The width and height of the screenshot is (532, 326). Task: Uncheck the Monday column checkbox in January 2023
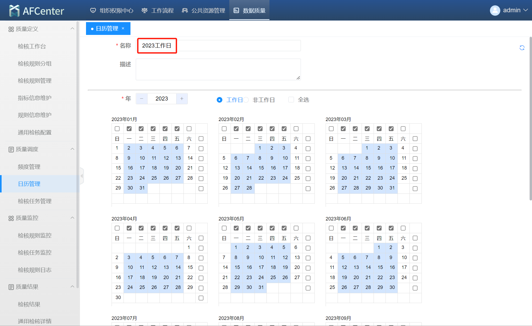point(129,129)
